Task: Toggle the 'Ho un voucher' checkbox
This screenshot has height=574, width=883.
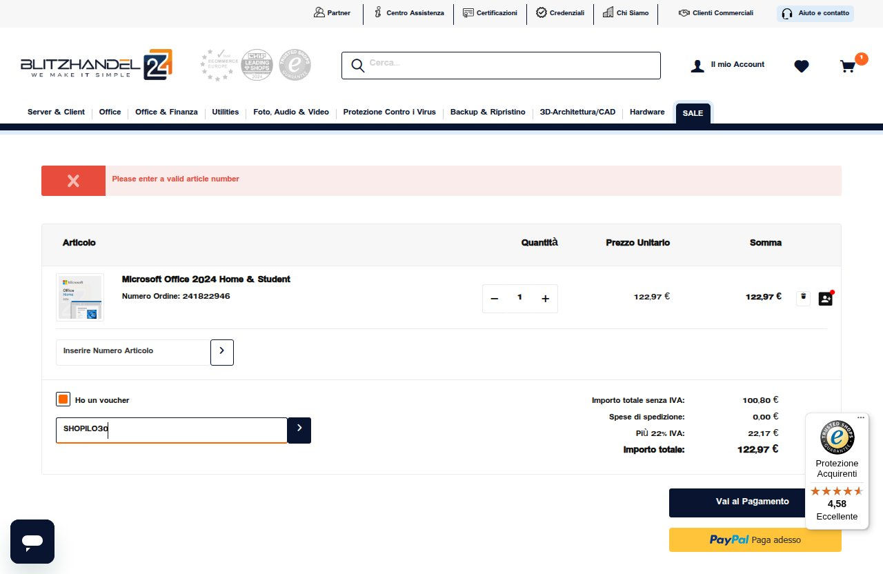Action: pyautogui.click(x=63, y=399)
